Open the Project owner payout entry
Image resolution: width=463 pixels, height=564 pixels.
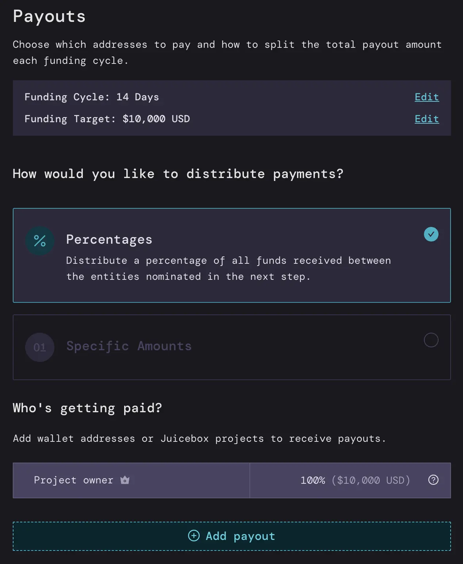pyautogui.click(x=131, y=480)
